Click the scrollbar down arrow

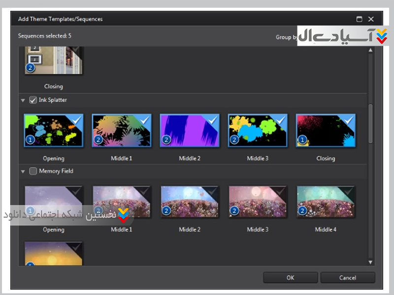pos(370,262)
